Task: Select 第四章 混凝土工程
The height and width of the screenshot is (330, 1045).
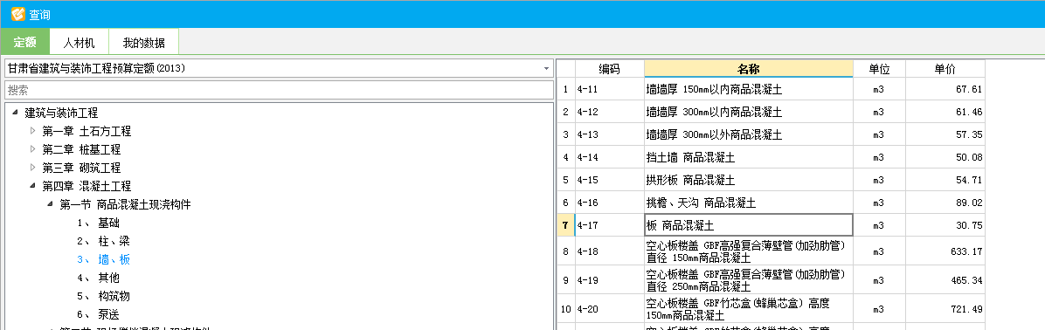Action: (87, 186)
